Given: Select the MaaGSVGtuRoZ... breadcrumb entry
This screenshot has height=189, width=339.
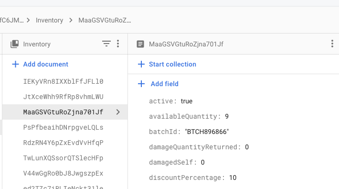Looking at the screenshot, I should [105, 21].
